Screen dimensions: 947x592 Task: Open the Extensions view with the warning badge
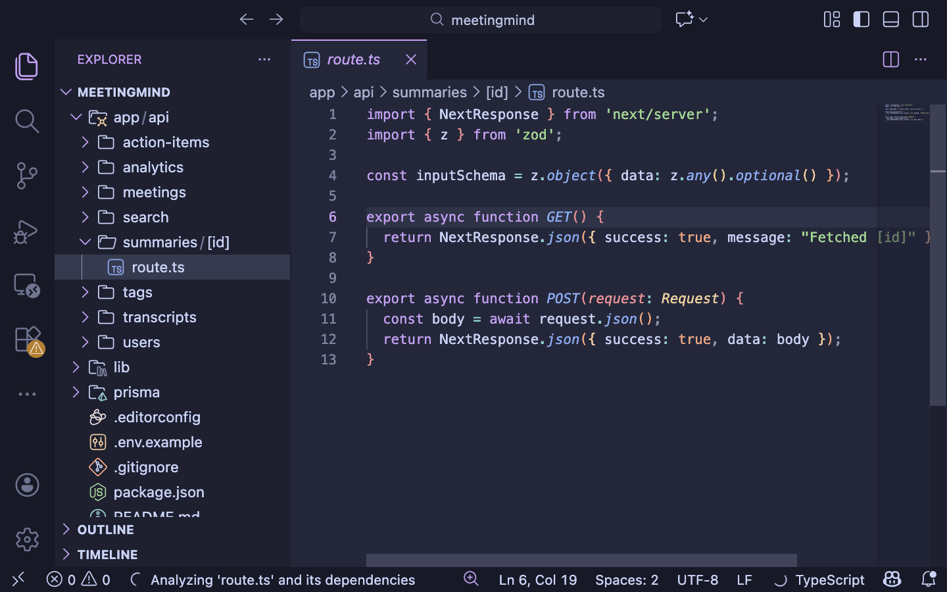[x=26, y=339]
